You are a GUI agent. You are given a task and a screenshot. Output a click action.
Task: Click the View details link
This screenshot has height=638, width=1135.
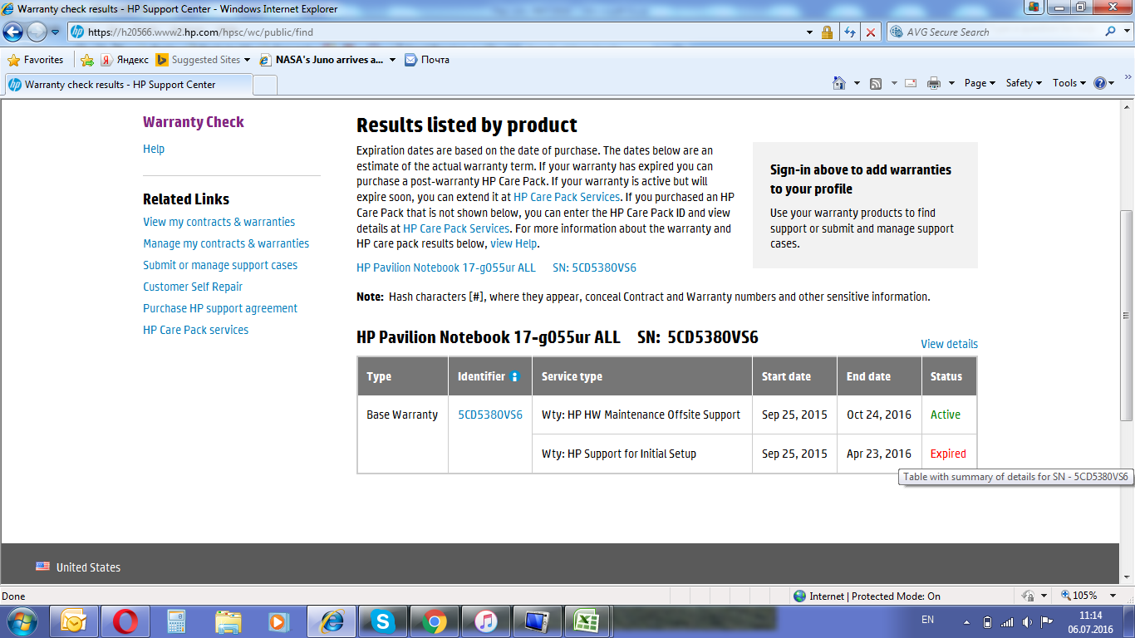[949, 344]
